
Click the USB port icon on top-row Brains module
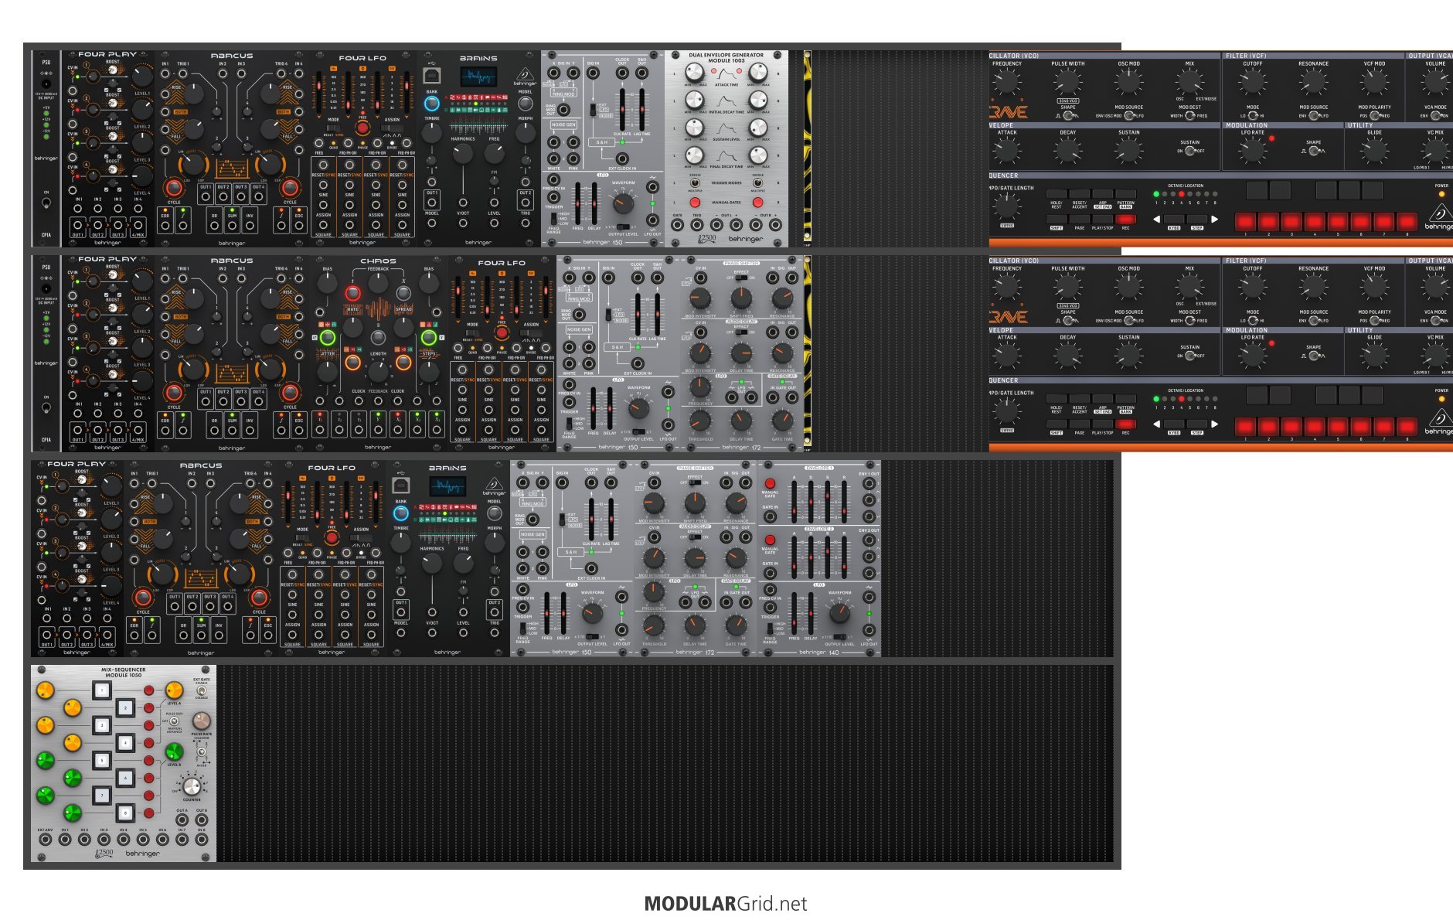tap(431, 75)
